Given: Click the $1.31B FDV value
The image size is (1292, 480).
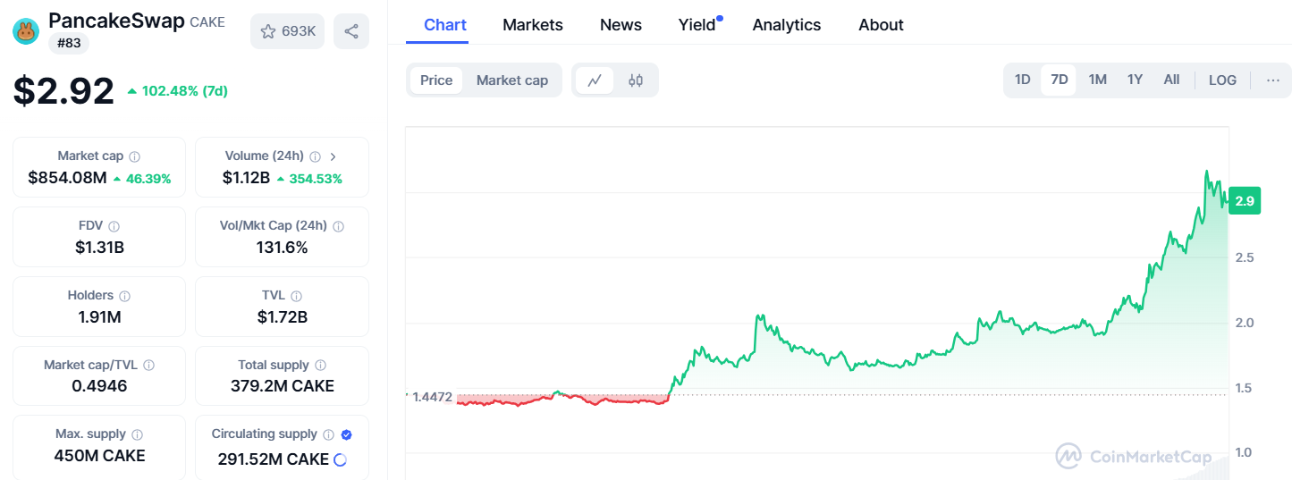Looking at the screenshot, I should [99, 247].
